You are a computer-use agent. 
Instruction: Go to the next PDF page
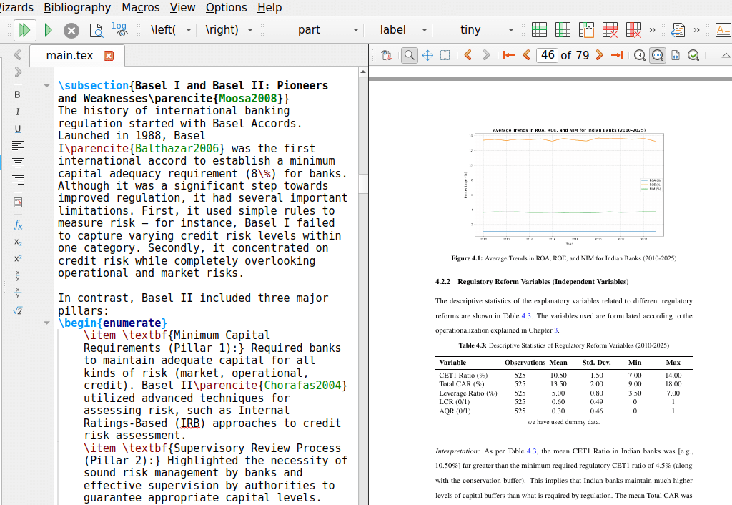tap(600, 55)
